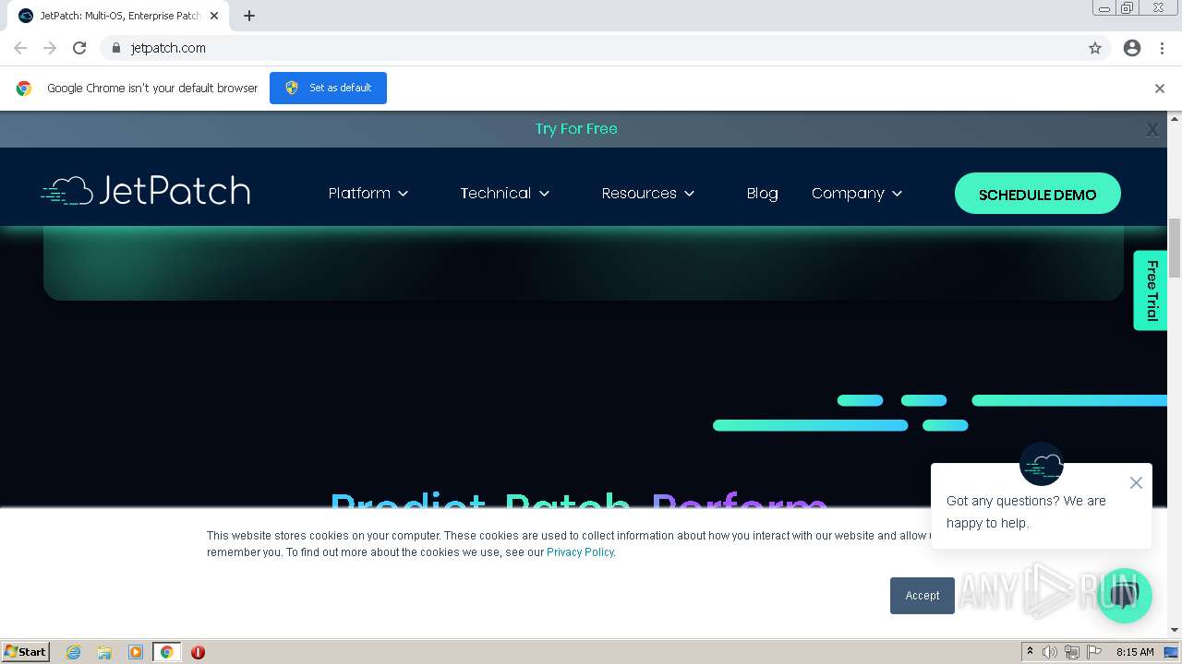Accept the cookies notice
Viewport: 1182px width, 664px height.
923,596
